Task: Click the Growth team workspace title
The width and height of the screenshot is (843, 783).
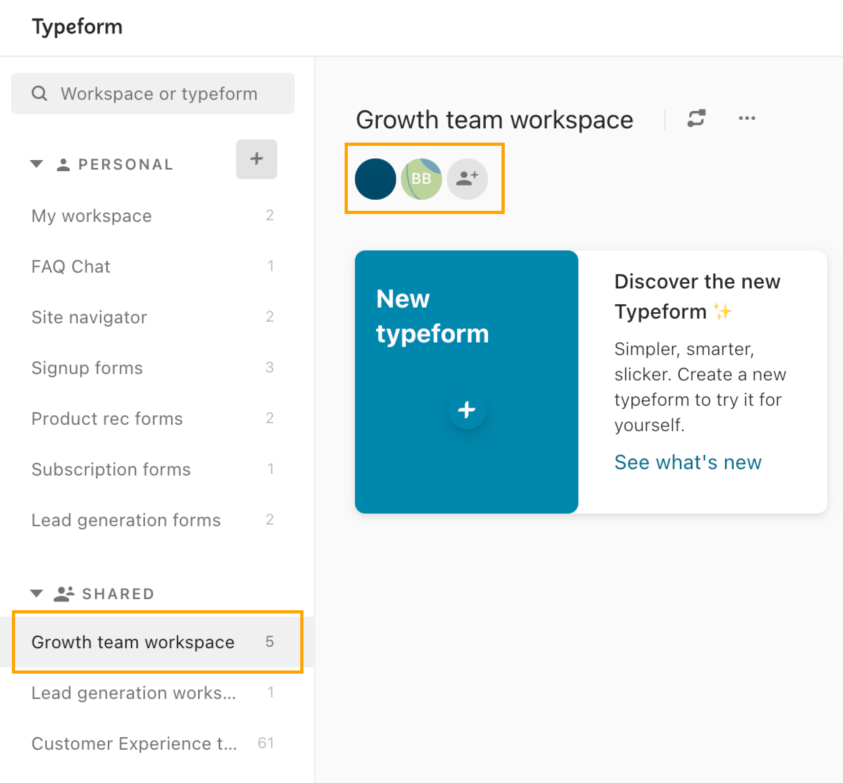Action: [494, 120]
